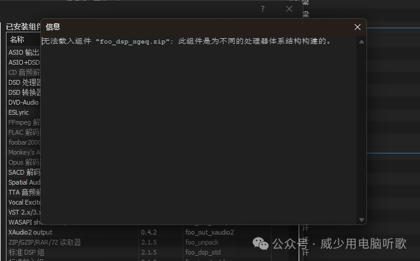Click module name foo_out_xaudio2

click(210, 232)
